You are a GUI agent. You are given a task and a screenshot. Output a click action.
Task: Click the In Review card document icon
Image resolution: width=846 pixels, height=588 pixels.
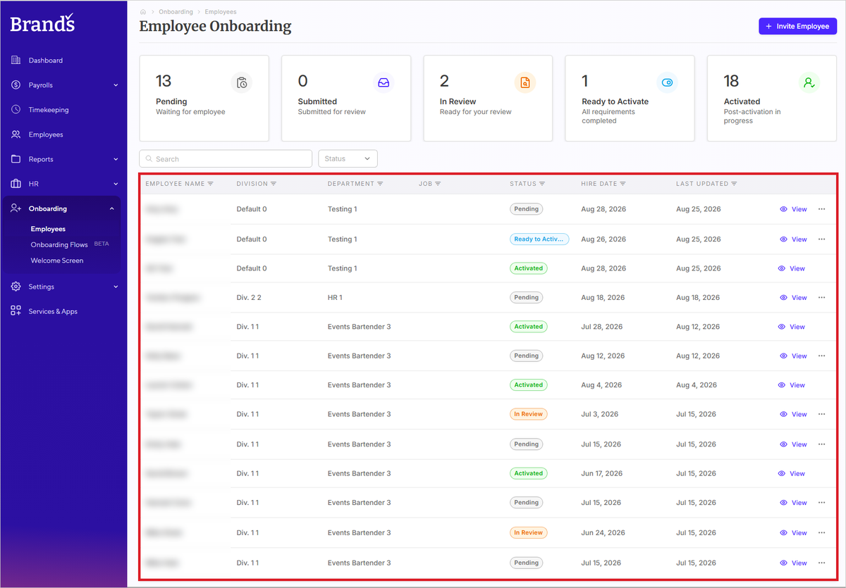[525, 82]
